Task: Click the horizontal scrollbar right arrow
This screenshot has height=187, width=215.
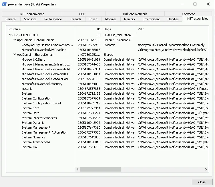Action: [206, 170]
